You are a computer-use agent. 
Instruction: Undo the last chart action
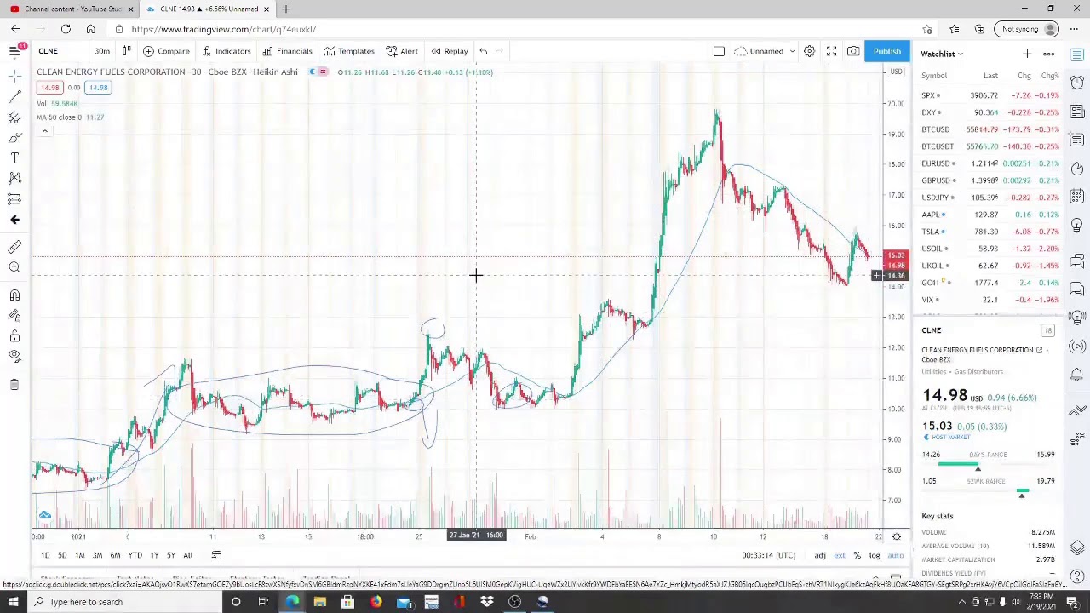click(483, 51)
